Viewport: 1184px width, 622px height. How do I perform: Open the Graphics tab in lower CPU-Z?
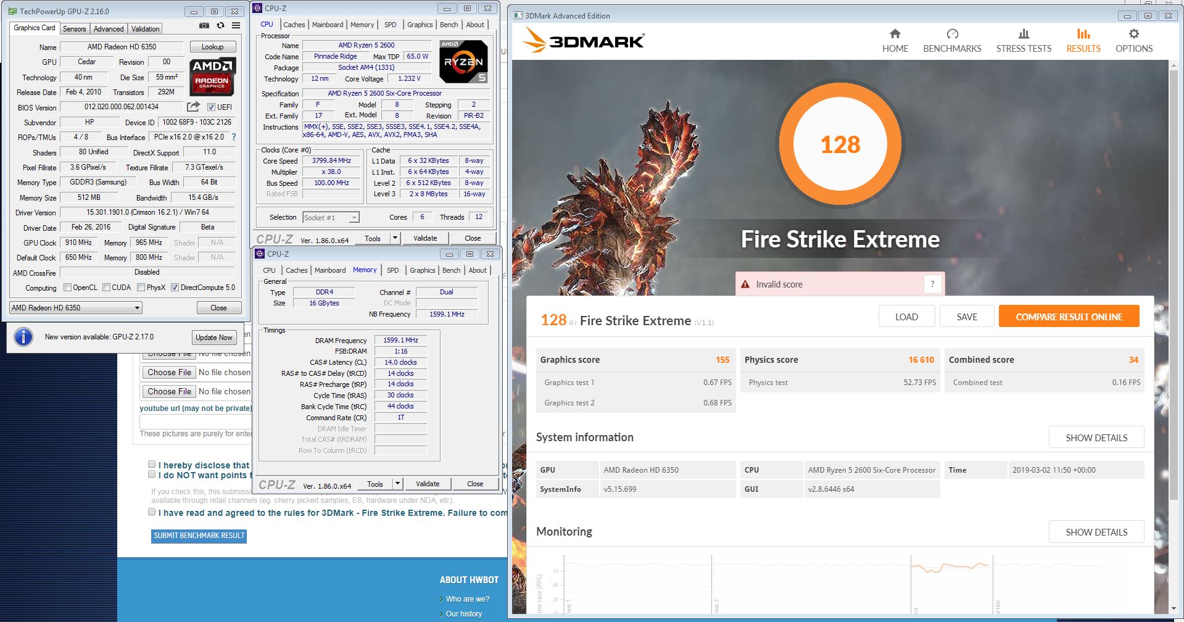(x=423, y=270)
